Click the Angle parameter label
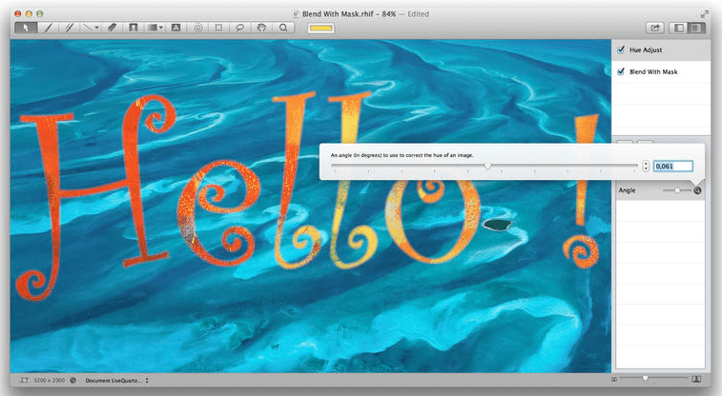Image resolution: width=722 pixels, height=396 pixels. [x=627, y=190]
